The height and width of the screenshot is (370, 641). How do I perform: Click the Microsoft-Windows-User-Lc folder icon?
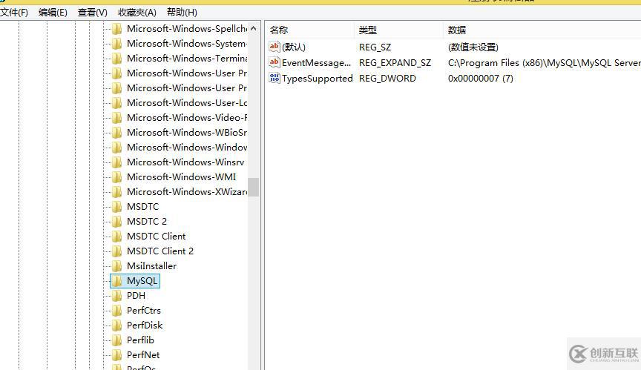[117, 103]
